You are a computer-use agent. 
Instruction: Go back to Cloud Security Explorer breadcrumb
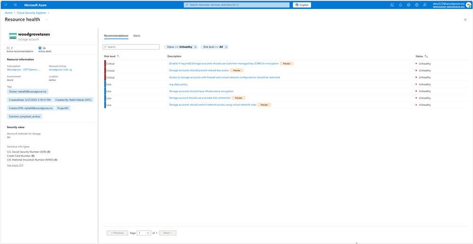[x=31, y=13]
